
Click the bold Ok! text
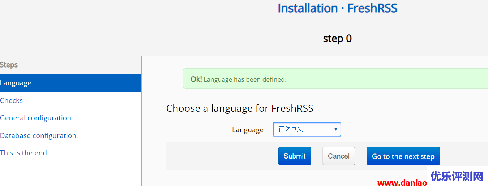click(196, 79)
